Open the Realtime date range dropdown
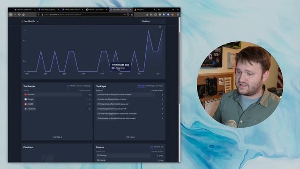This screenshot has width=300, height=169. (x=152, y=21)
